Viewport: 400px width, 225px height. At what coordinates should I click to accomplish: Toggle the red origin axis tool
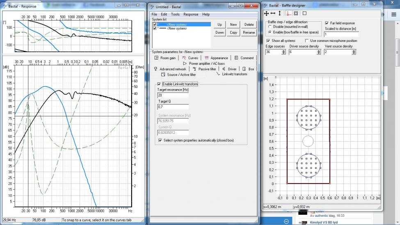[x=289, y=13]
